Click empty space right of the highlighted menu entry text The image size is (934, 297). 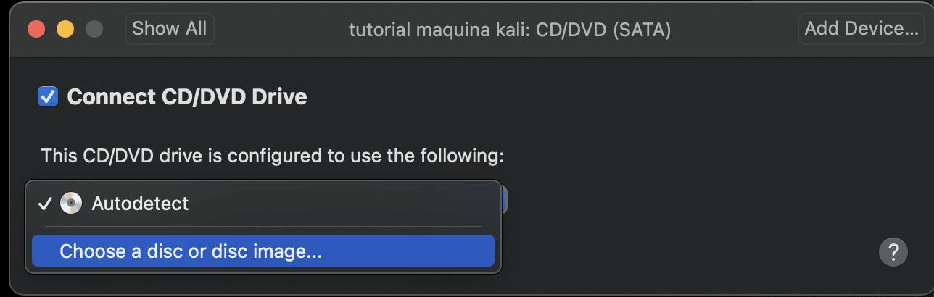coord(406,251)
